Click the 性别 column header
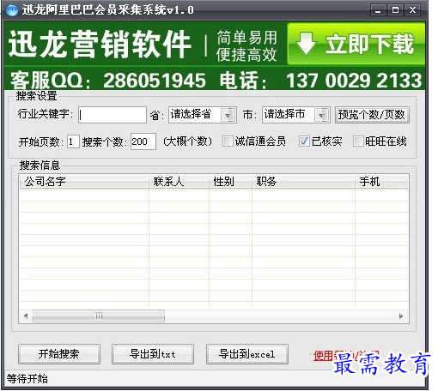438x391 pixels. [230, 182]
